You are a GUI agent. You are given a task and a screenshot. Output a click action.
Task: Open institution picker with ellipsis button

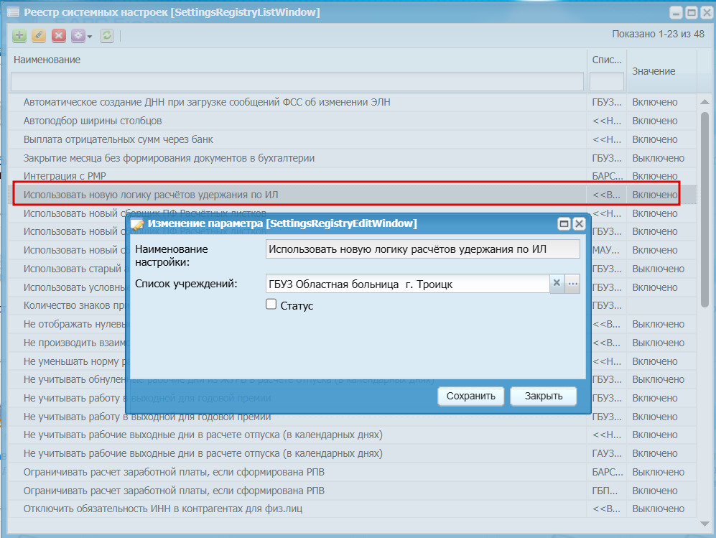click(x=572, y=284)
